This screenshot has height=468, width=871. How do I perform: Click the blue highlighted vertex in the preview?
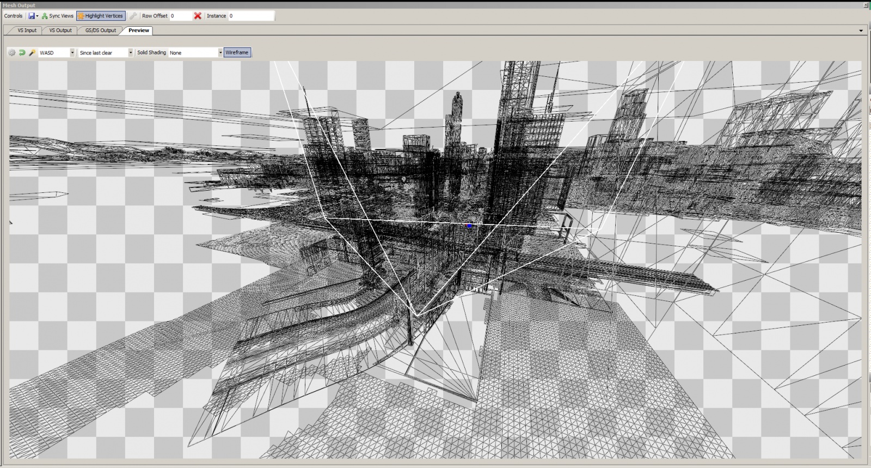click(469, 225)
